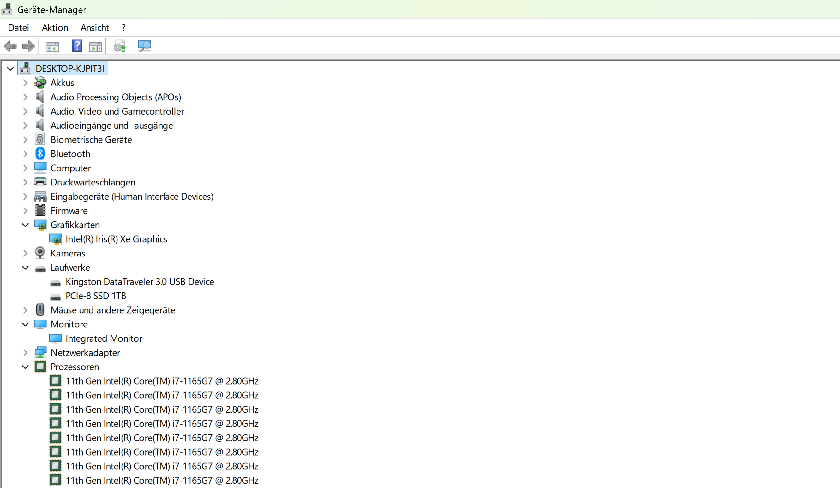Click the icon beside Intel(R) Iris(R) Xe Graphics
Screen dimensions: 840x488
pos(55,239)
